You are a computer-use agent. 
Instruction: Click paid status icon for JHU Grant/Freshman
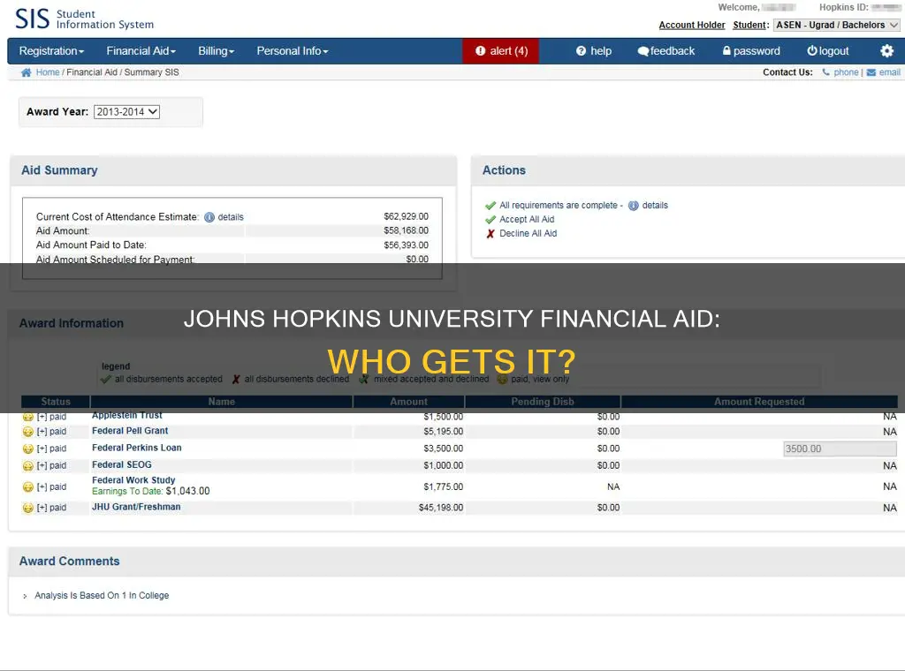[27, 508]
